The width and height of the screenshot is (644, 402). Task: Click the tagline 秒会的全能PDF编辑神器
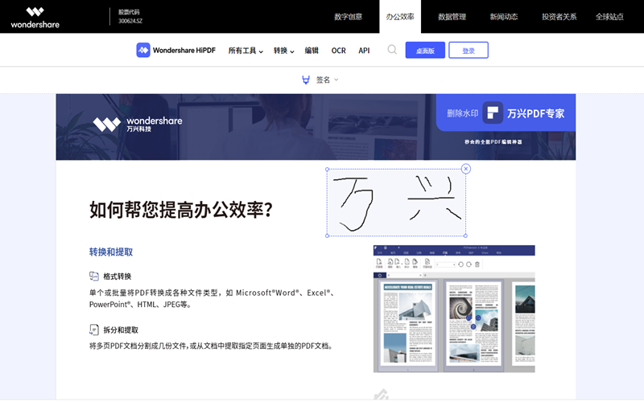click(493, 142)
